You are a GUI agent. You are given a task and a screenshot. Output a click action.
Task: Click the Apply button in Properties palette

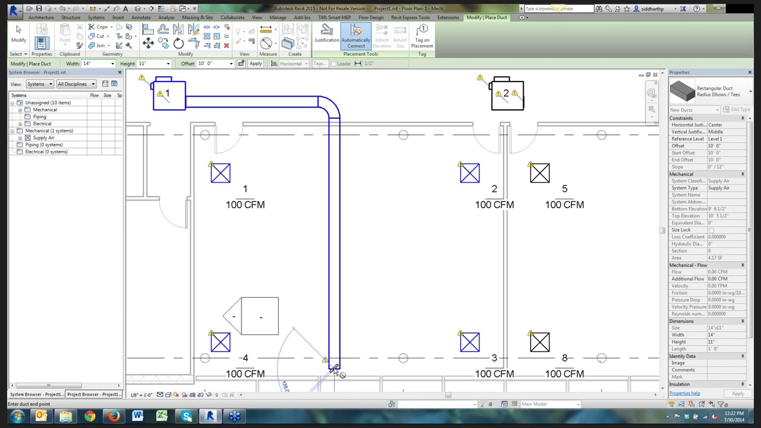click(x=738, y=394)
